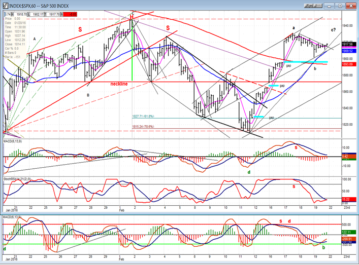This screenshot has height=265, width=359.
Task: Select the top MACD(6,13,9) indicator label
Action: click(13, 141)
